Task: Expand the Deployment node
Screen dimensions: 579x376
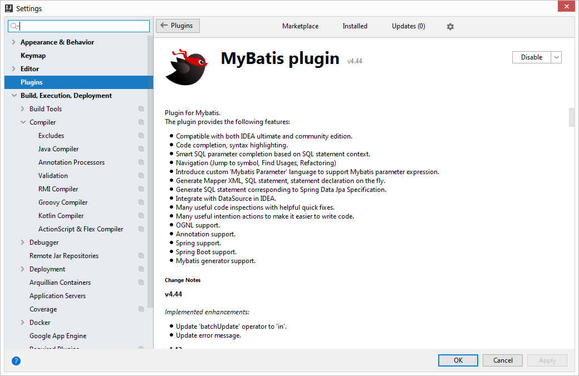Action: (22, 269)
